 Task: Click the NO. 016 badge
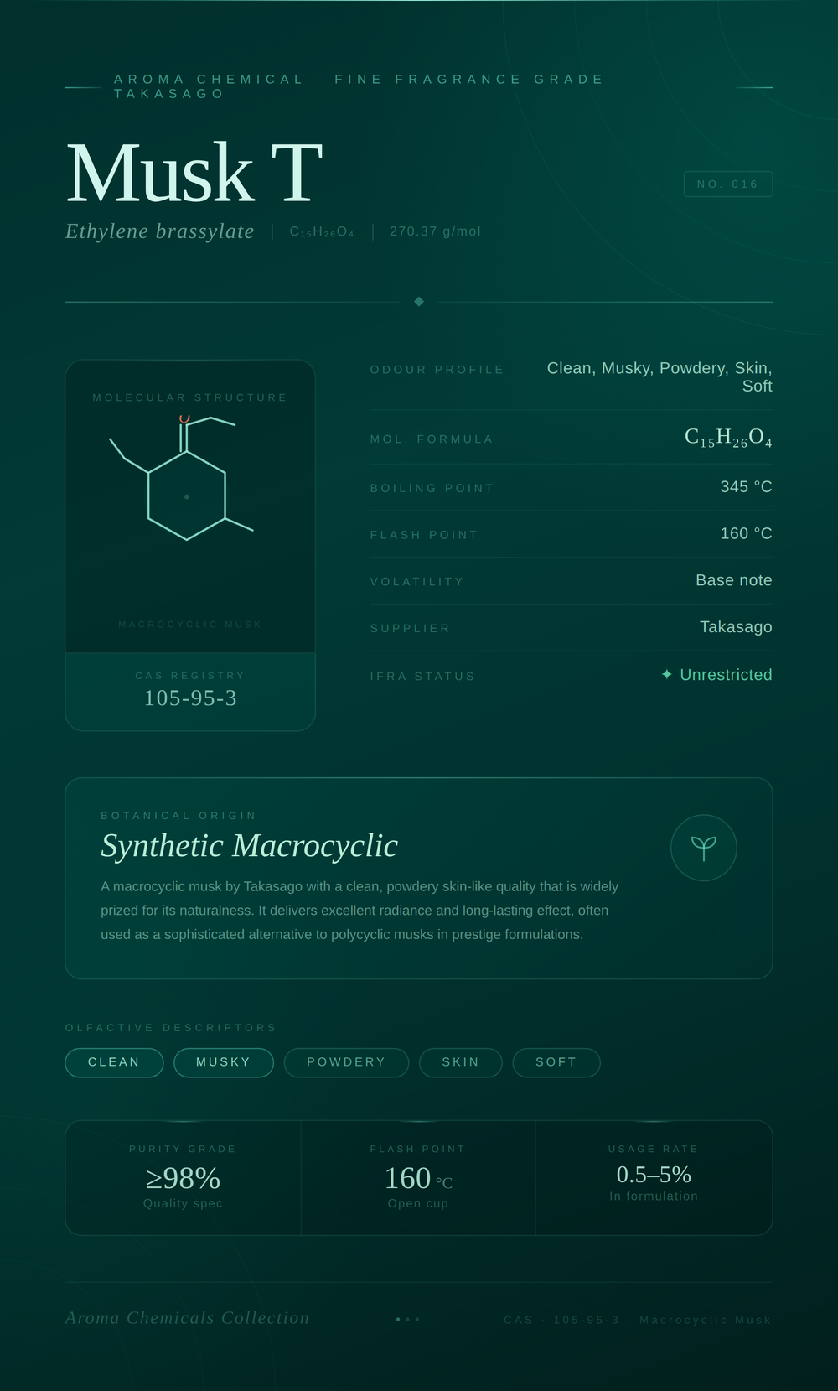tap(728, 184)
